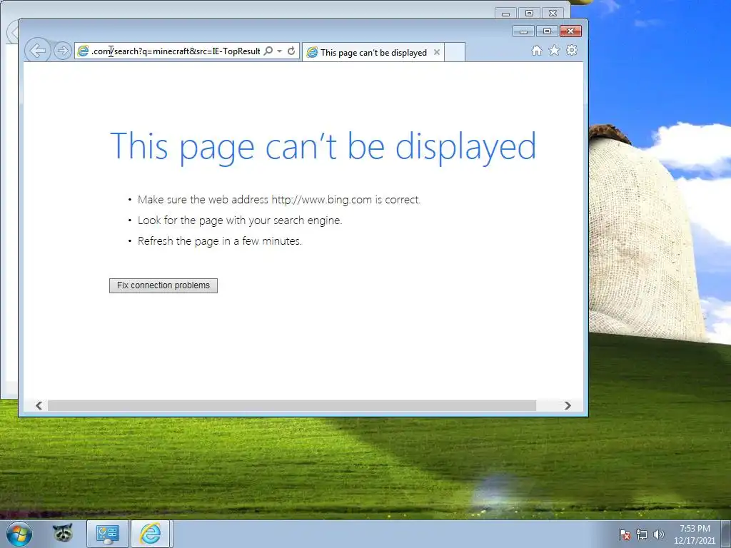731x548 pixels.
Task: Click the raccoon icon on the taskbar
Action: (x=63, y=533)
